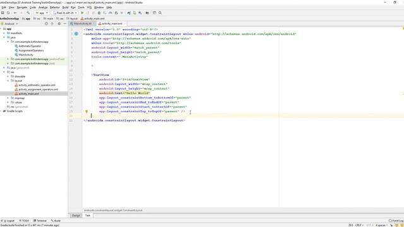Click the Sync/Refresh toolbar icon
The image size is (404, 227).
(x=8, y=13)
